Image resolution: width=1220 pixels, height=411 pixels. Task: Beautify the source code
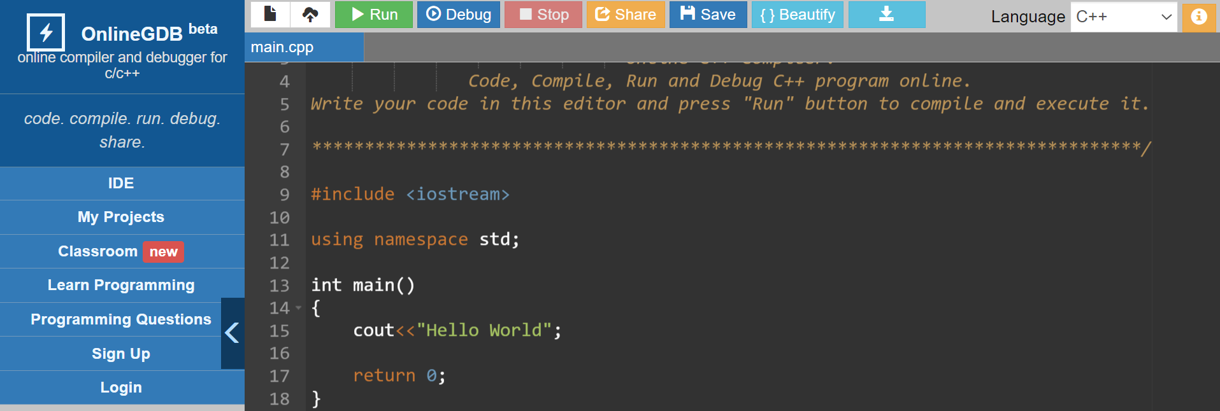[798, 14]
